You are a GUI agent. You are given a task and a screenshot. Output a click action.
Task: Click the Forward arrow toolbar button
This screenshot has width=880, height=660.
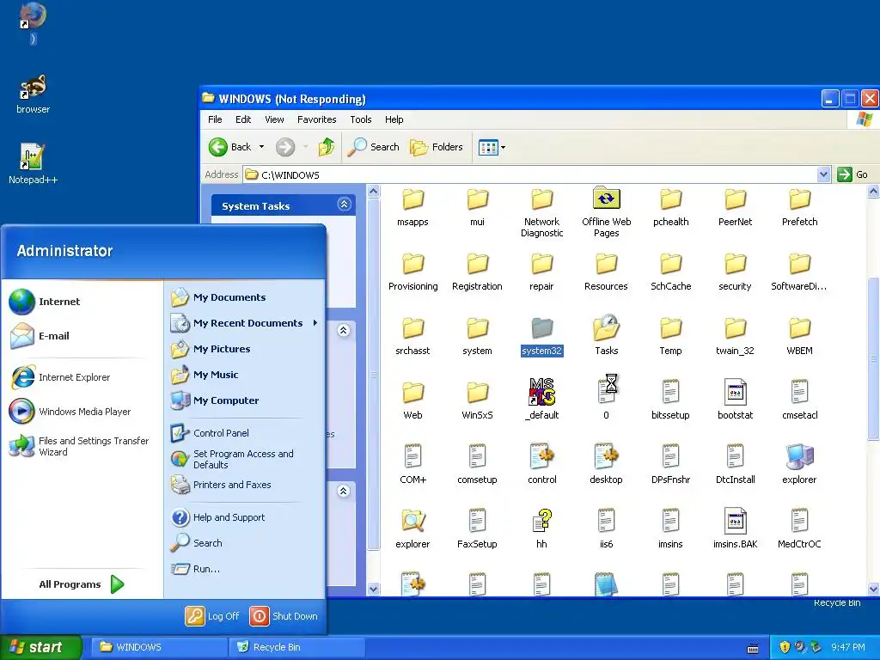click(x=285, y=147)
